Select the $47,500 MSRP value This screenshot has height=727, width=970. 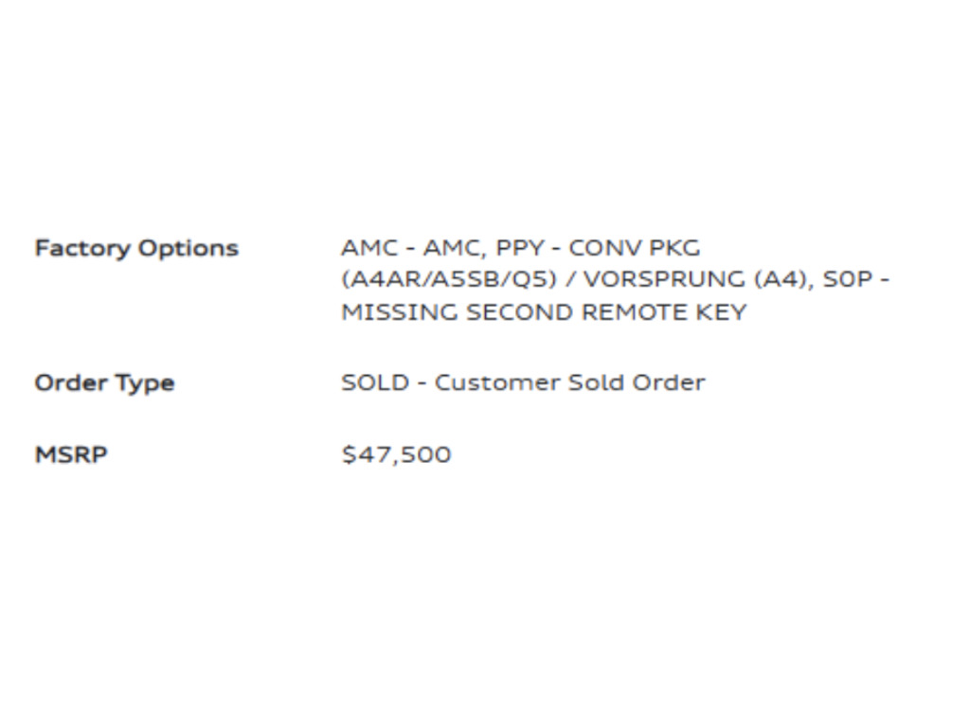[396, 454]
